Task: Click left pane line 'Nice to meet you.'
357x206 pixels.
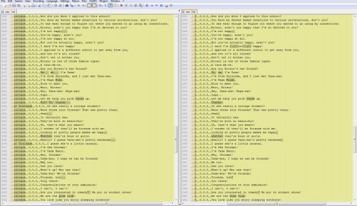Action: 54,84
